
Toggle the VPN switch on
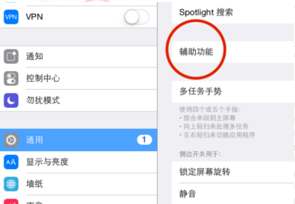coord(137,17)
